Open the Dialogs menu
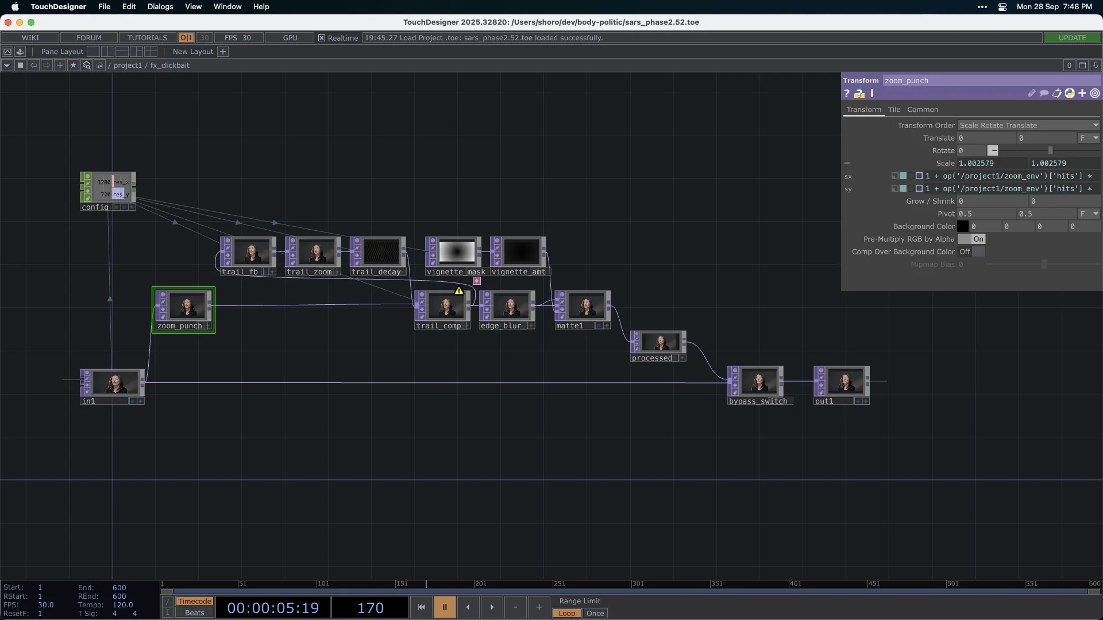 tap(160, 7)
